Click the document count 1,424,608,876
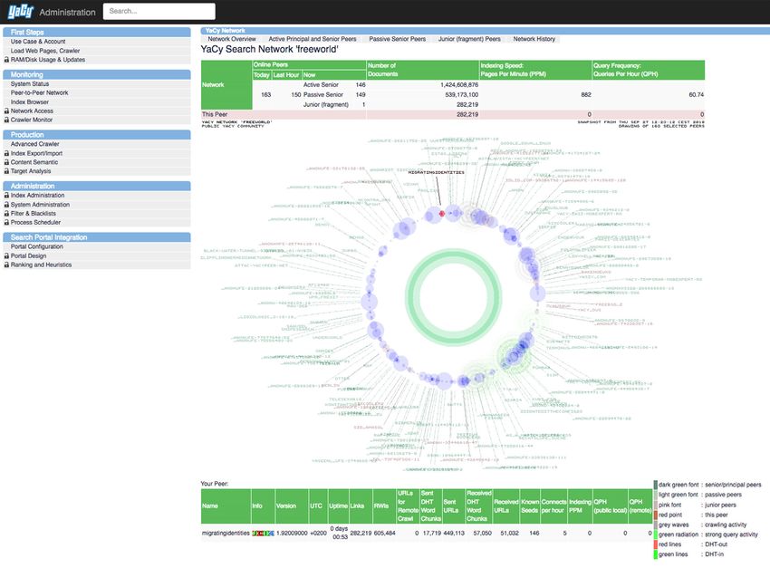The width and height of the screenshot is (770, 568). click(459, 85)
